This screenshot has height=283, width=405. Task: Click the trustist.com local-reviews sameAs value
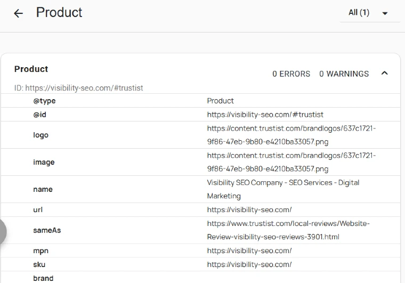288,230
